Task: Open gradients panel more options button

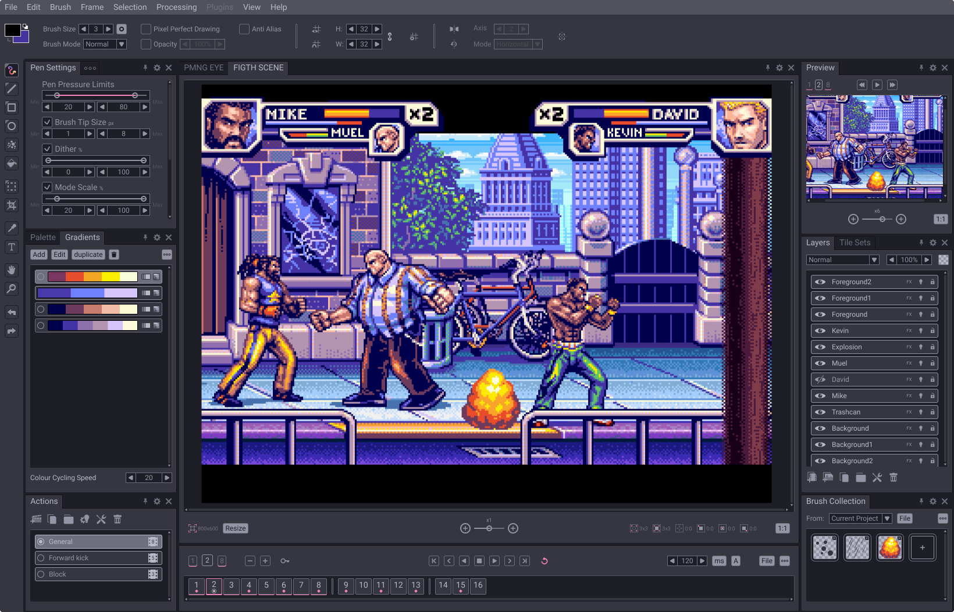Action: (167, 255)
